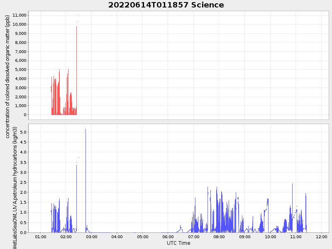The height and width of the screenshot is (249, 332).
Task: Click the 03:00 time tick label
Action: (91, 237)
